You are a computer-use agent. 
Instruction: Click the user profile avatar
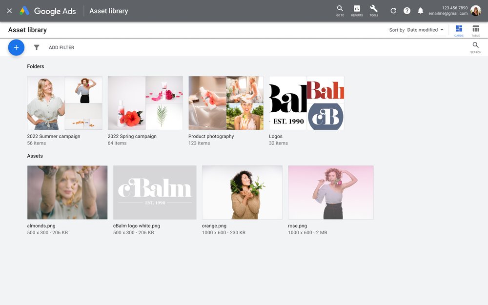pos(475,10)
